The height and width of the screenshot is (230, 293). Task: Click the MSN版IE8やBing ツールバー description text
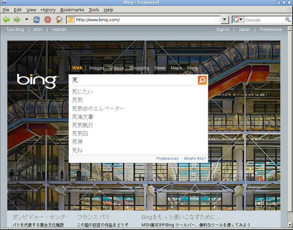click(x=196, y=225)
